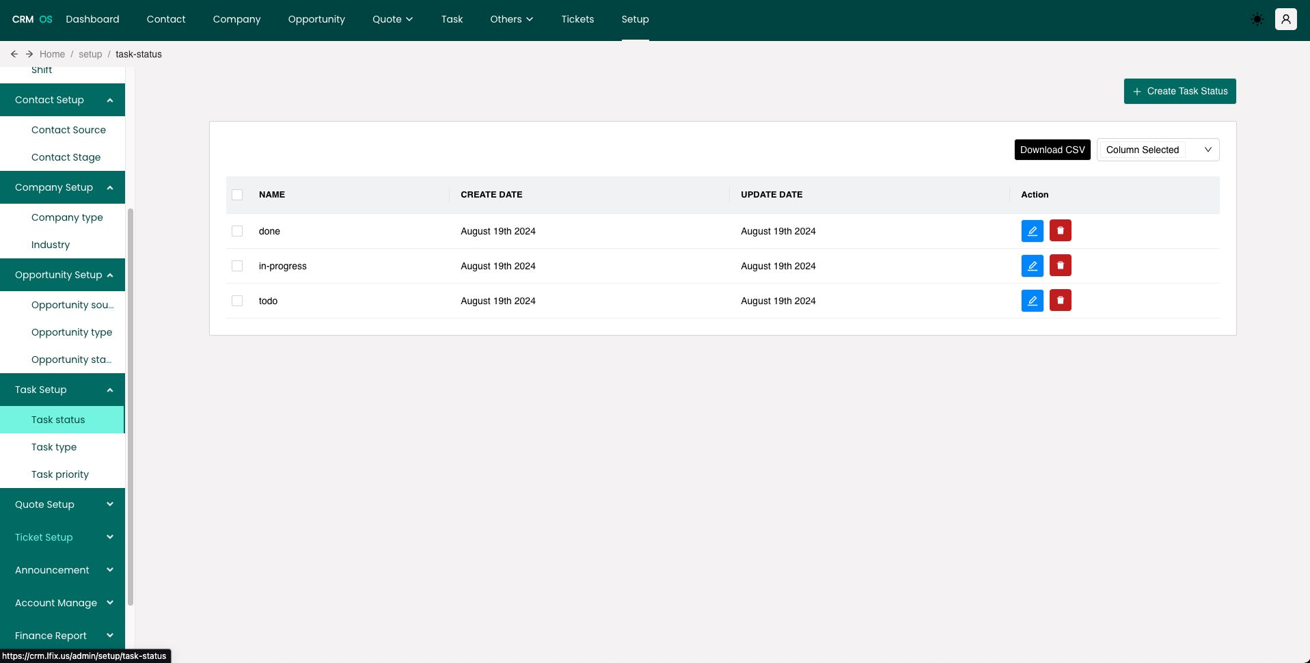Open the Task menu item
This screenshot has height=663, width=1310.
tap(452, 19)
